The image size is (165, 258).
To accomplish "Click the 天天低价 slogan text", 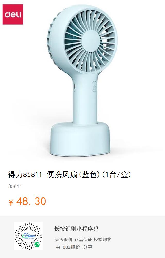I will [x=64, y=239].
